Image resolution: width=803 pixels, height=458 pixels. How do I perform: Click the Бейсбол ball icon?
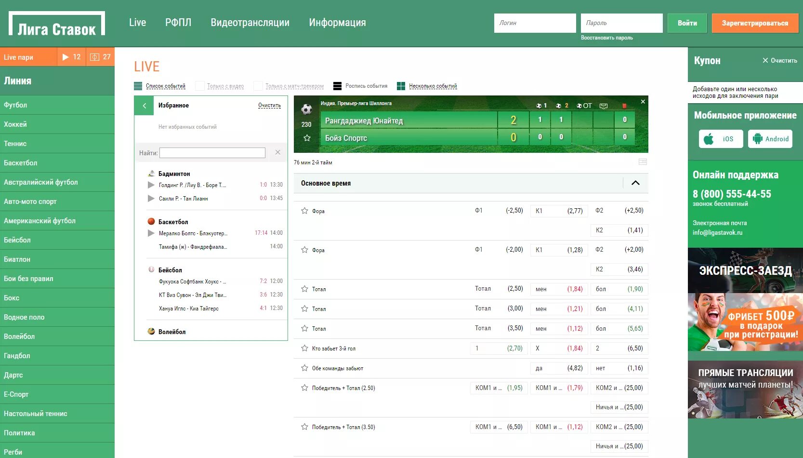pyautogui.click(x=151, y=269)
